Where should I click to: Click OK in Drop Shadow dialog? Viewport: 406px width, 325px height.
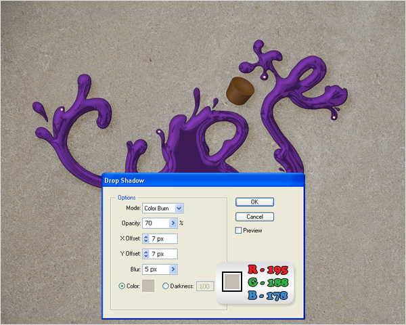[x=254, y=202]
